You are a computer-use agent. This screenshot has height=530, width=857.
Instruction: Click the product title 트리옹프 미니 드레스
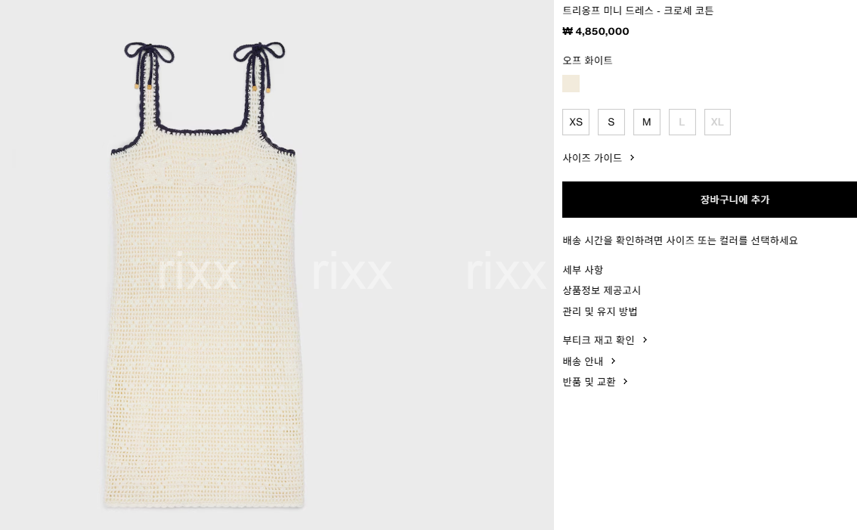(607, 11)
